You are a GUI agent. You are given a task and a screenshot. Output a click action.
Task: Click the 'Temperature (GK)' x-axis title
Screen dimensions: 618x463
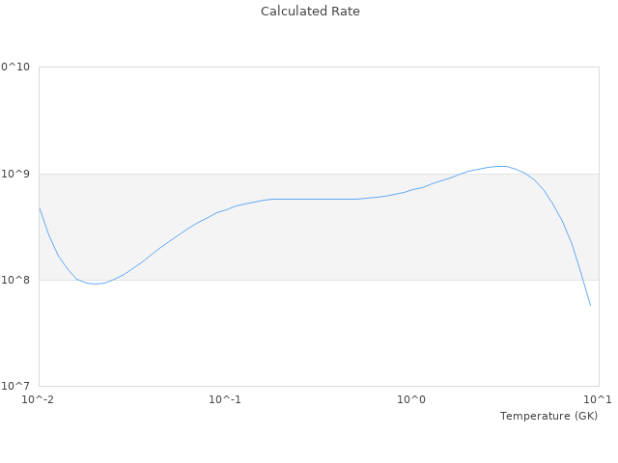pyautogui.click(x=548, y=416)
